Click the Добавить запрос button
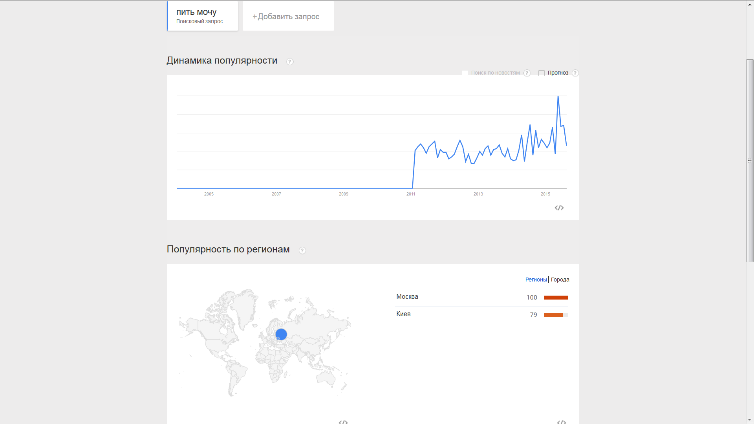Screen dimensions: 754x424 (288, 16)
